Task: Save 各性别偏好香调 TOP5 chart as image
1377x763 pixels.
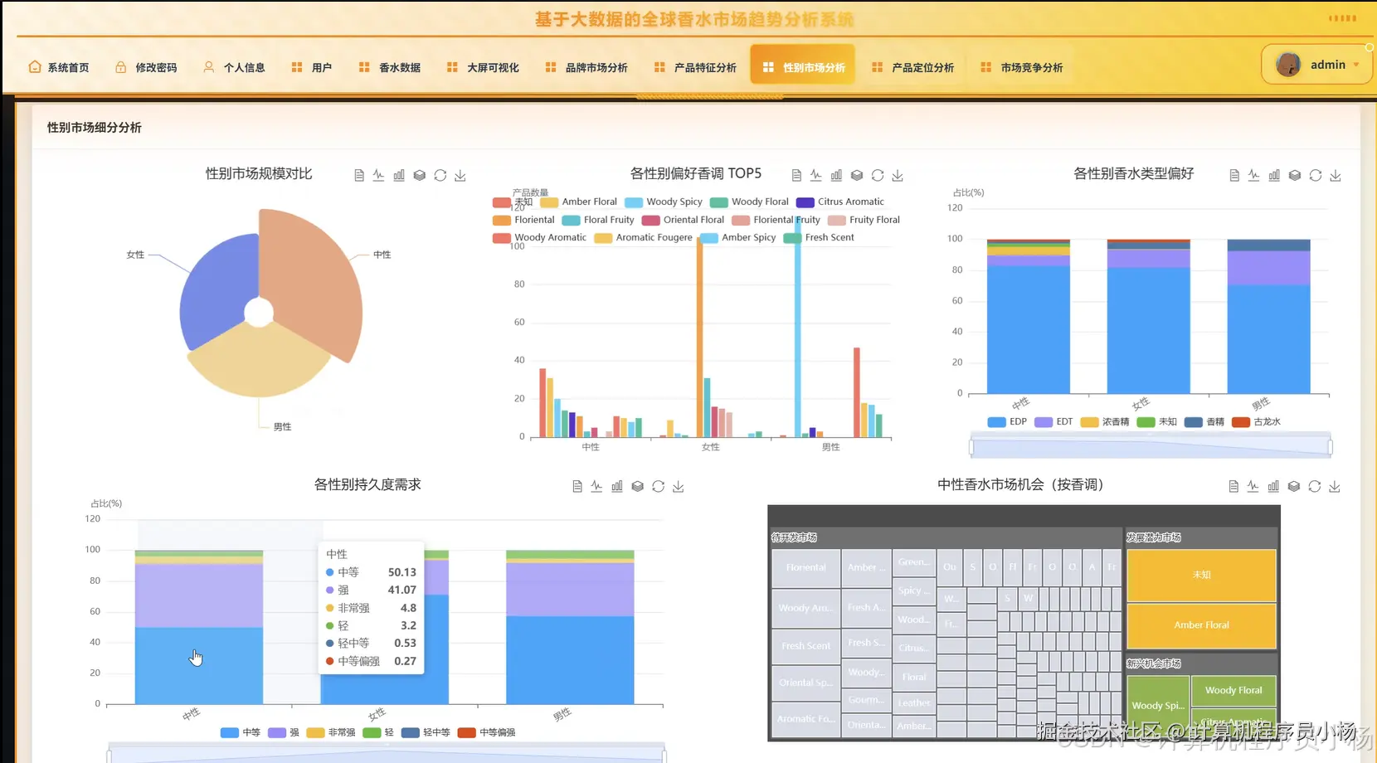Action: pos(898,175)
